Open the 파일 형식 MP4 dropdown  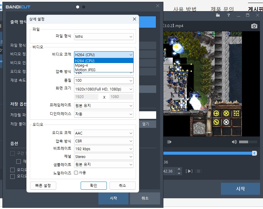(104, 37)
